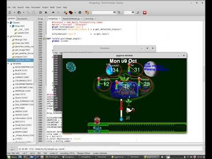Image resolution: width=212 pixels, height=159 pixels.
Task: Click the magnifier find icon
Action: tap(119, 12)
